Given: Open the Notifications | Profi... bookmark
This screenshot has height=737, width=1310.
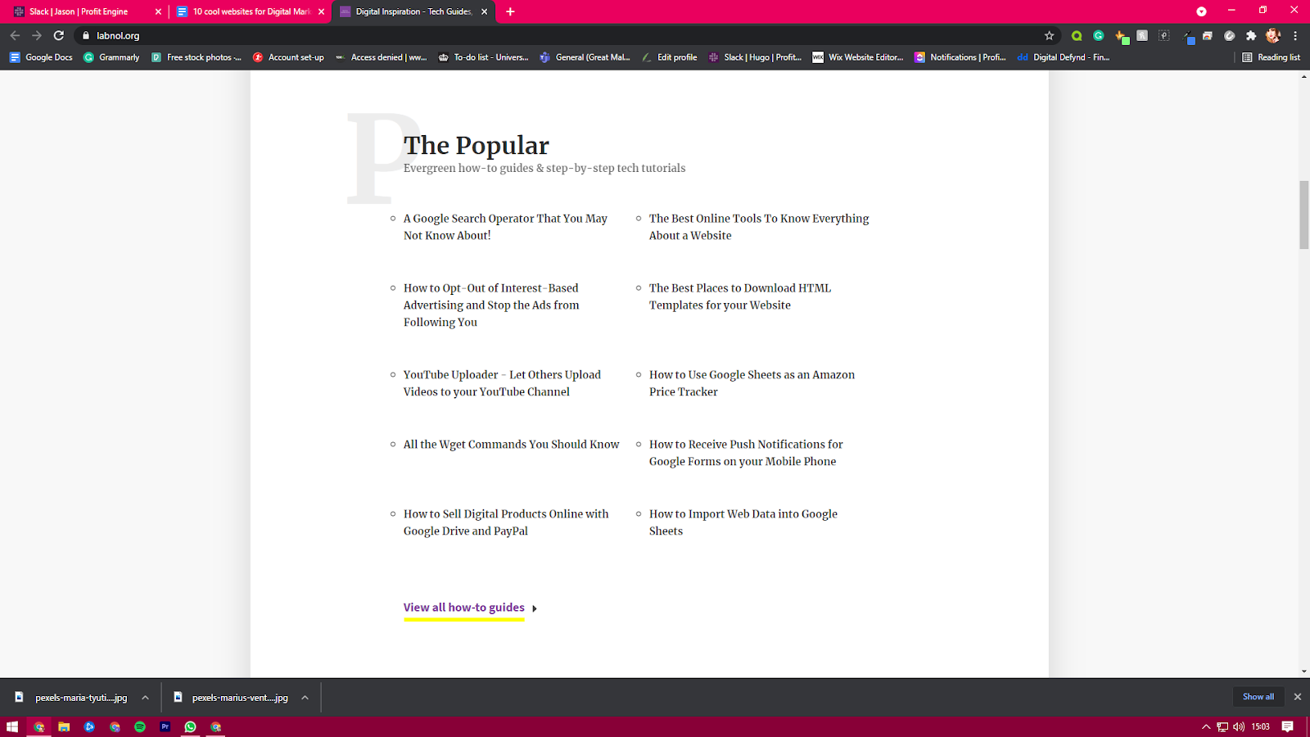Looking at the screenshot, I should 960,57.
